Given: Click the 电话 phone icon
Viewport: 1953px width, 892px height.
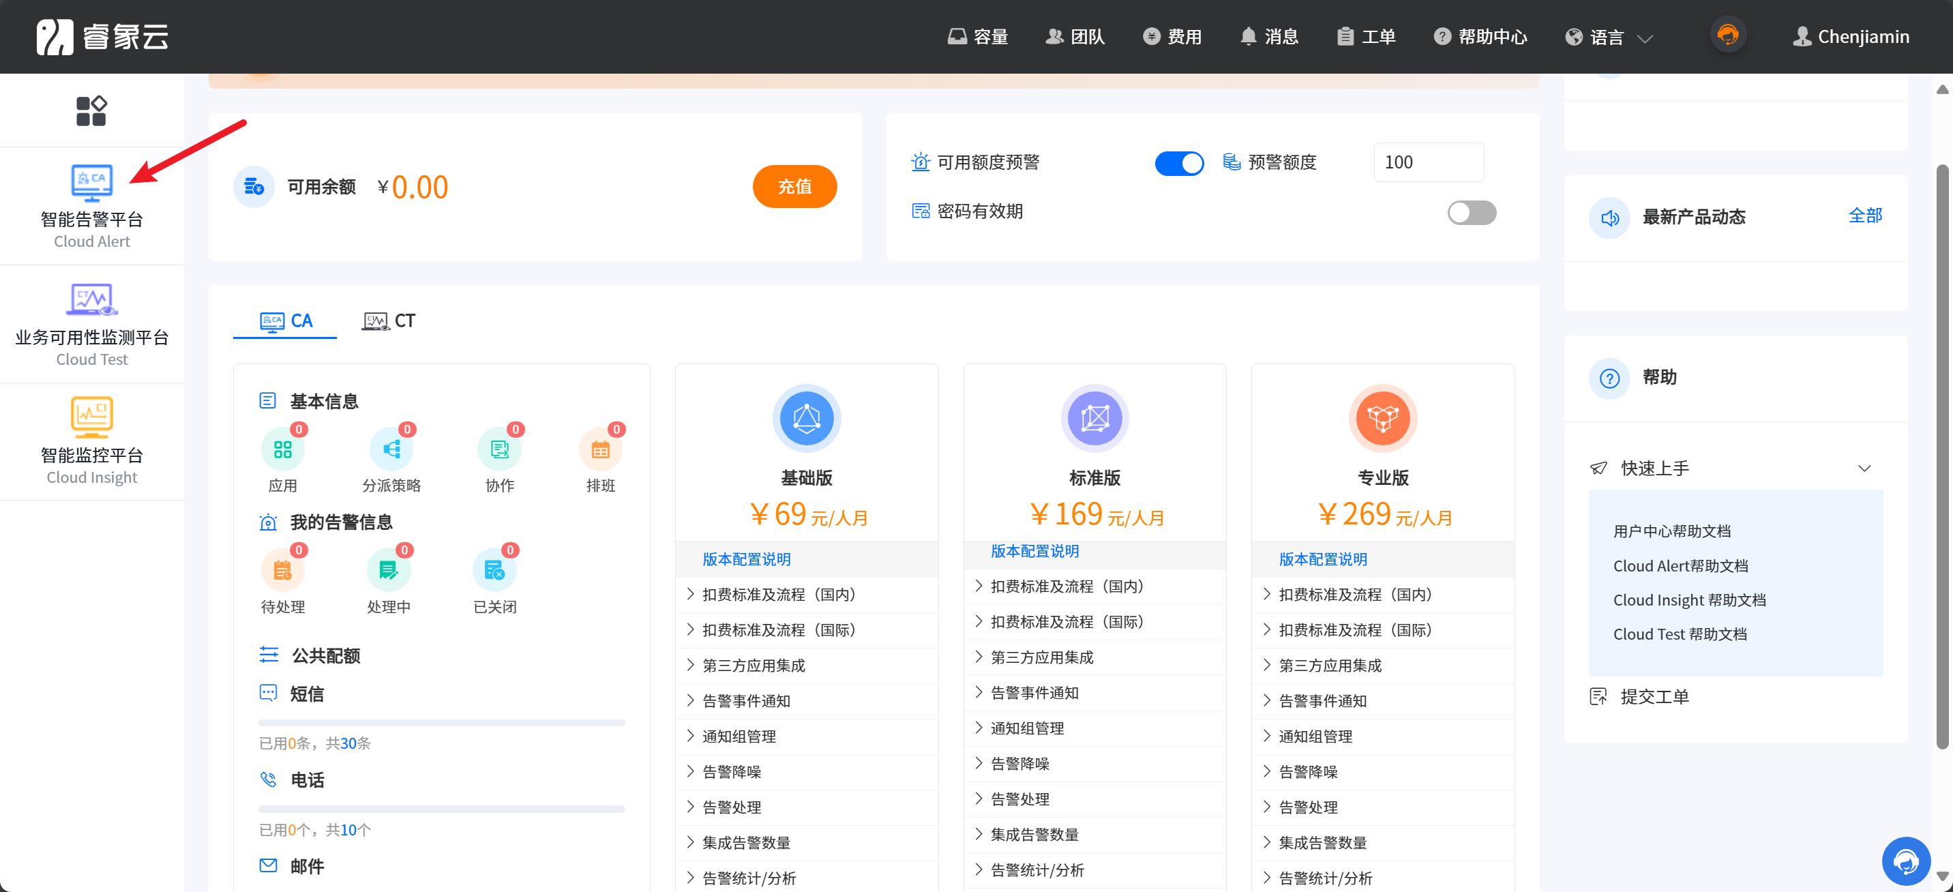Looking at the screenshot, I should click(x=269, y=779).
